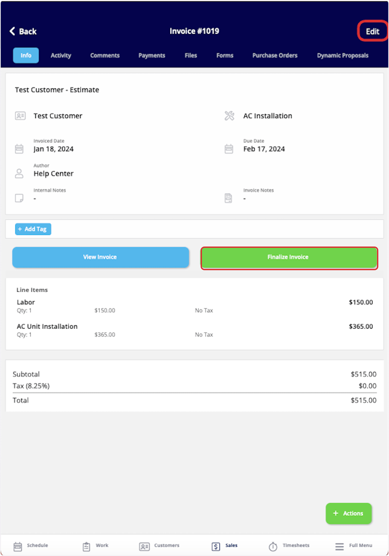Click the Invoiced Date calendar icon
The width and height of the screenshot is (389, 556).
(x=19, y=149)
